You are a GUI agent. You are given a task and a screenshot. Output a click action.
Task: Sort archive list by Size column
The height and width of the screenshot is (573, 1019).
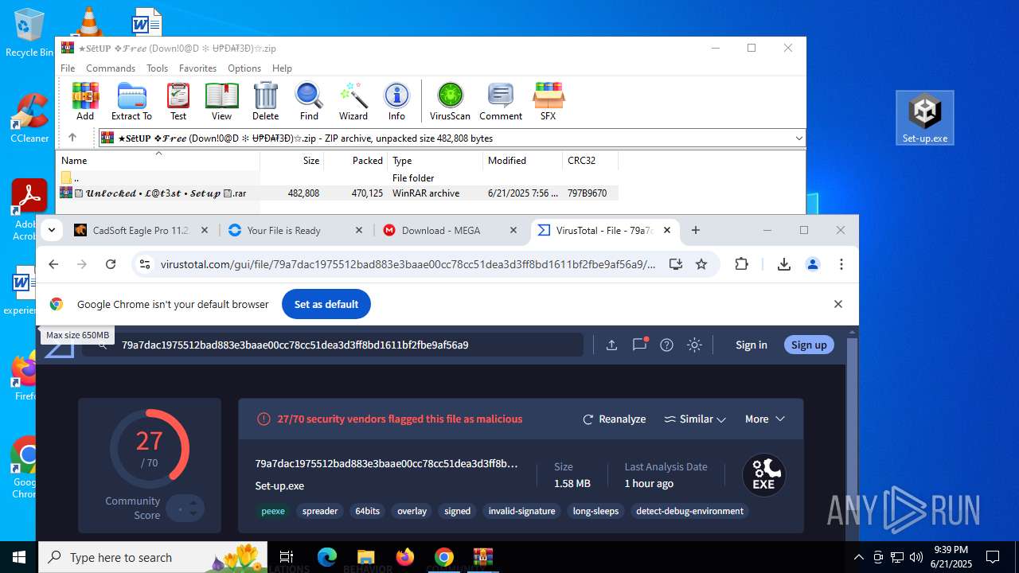tap(291, 161)
